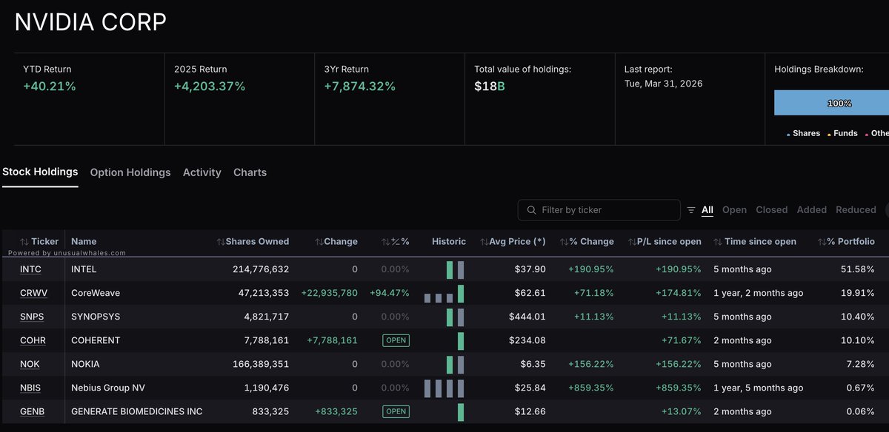
Task: Click the INTEL historic bar chart
Action: (455, 270)
